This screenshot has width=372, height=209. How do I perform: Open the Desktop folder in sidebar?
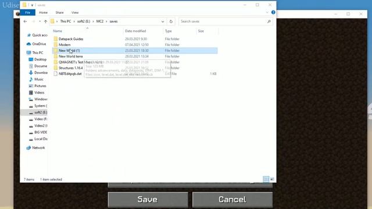click(x=40, y=59)
